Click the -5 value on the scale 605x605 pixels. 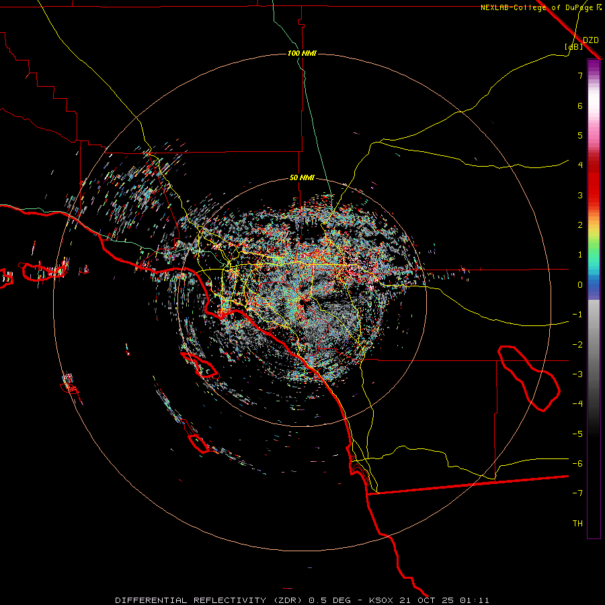[x=577, y=434]
